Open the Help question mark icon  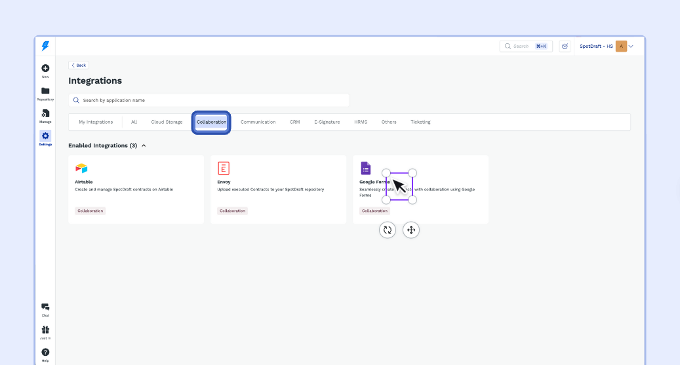pos(45,352)
